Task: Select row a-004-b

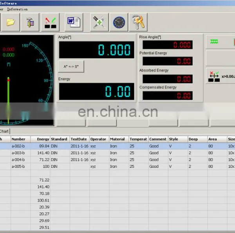Action: pyautogui.click(x=117, y=160)
